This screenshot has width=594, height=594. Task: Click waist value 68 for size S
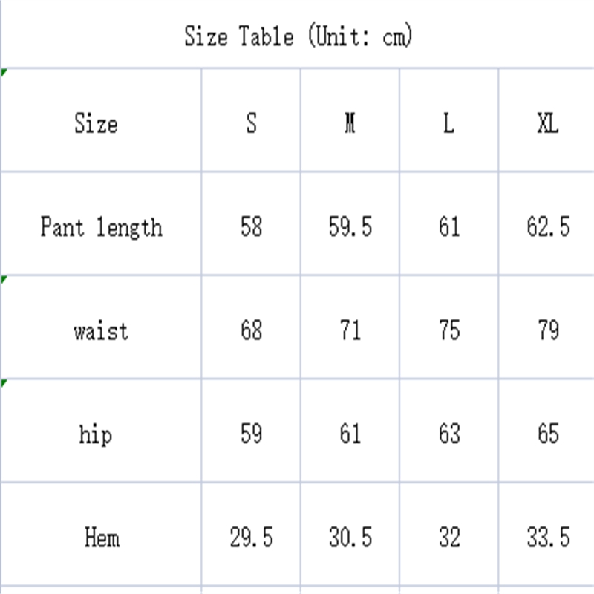(x=251, y=330)
